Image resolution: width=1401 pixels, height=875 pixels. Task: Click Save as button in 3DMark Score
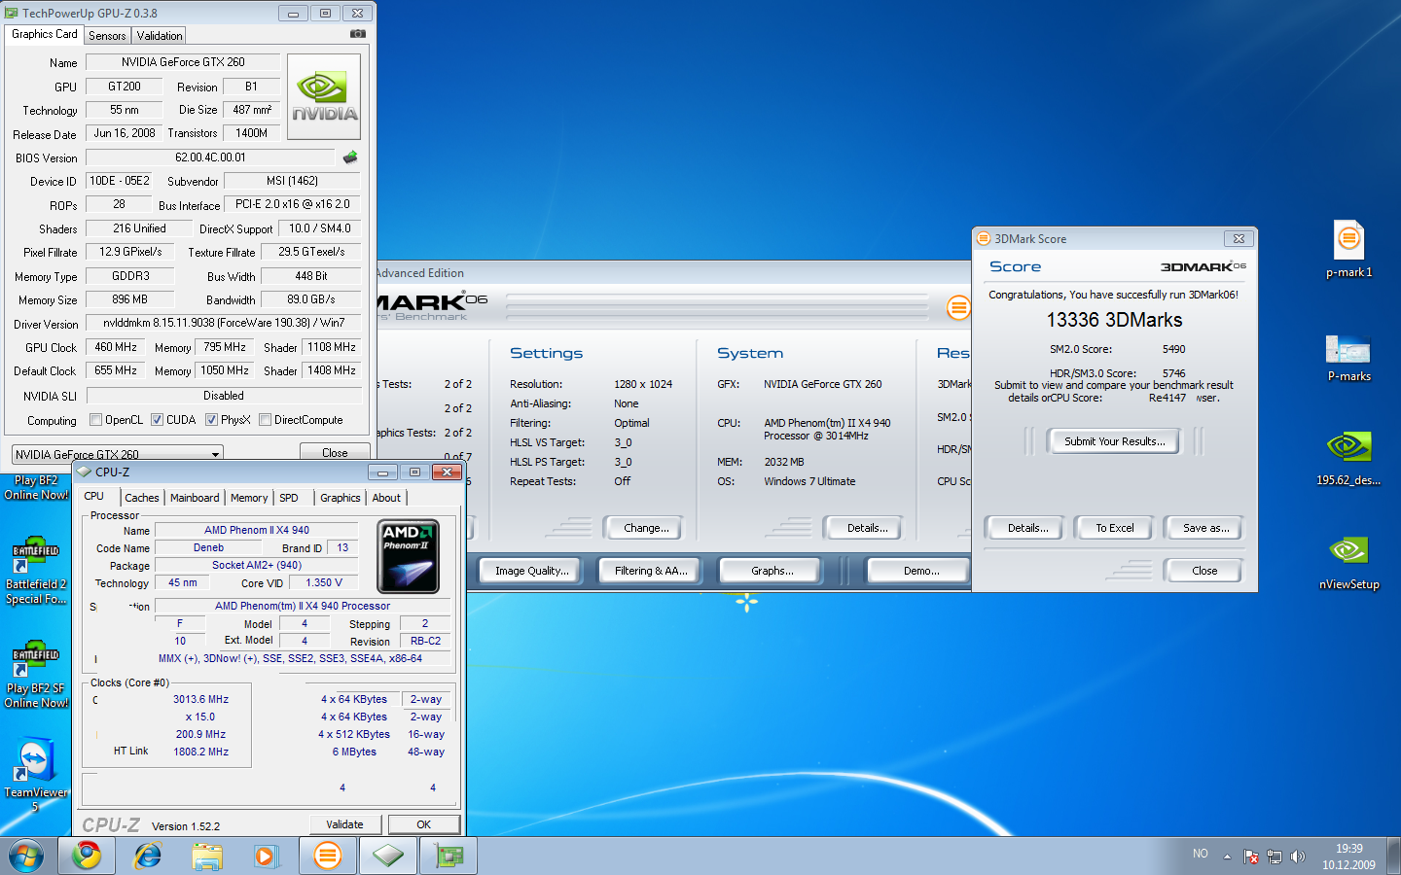point(1205,528)
